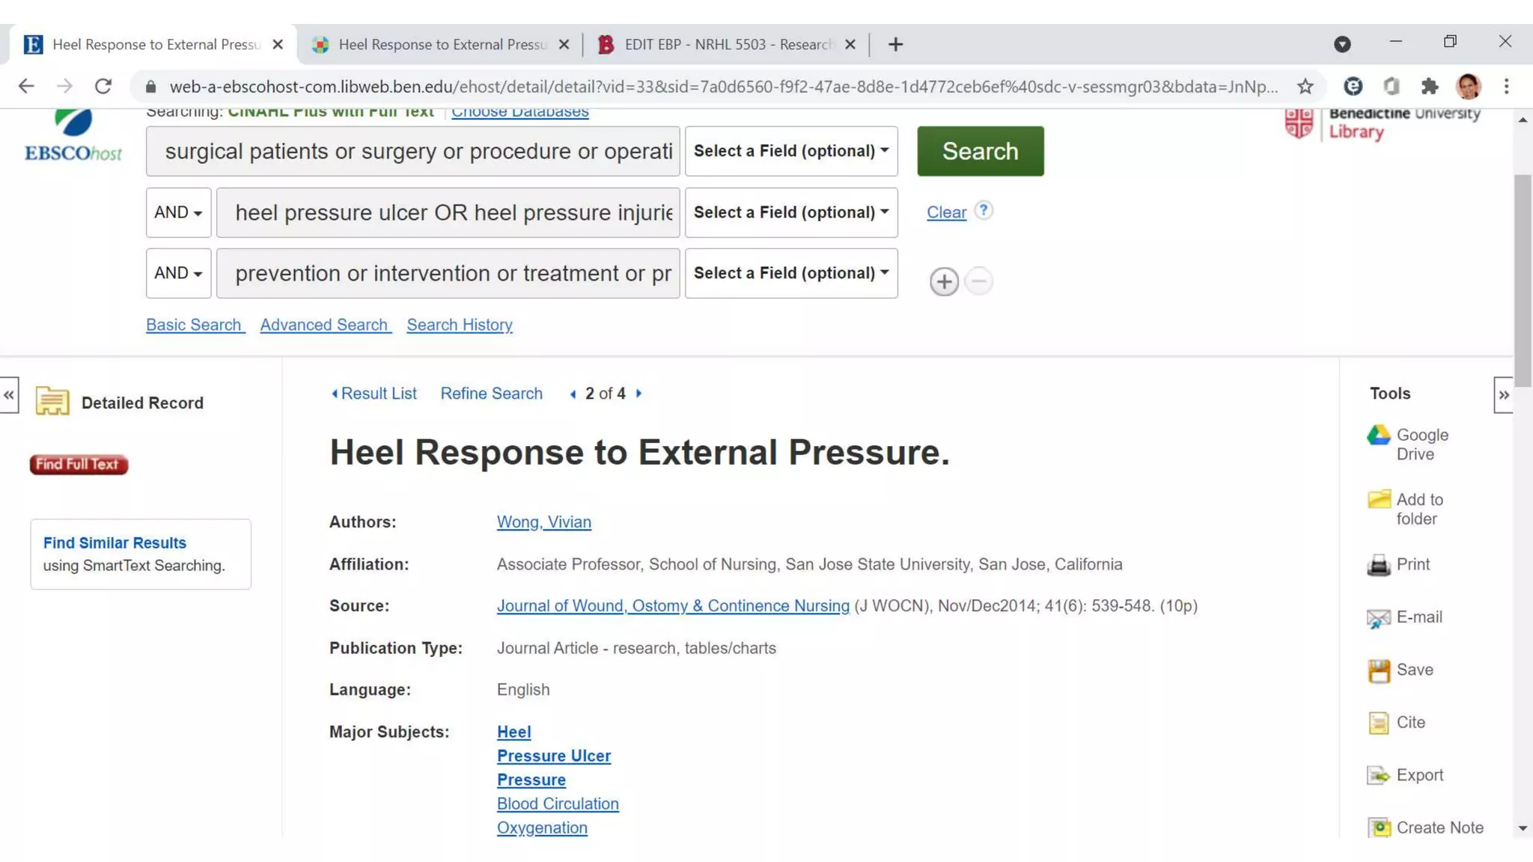Open the first Select a Field dropdown
Screen dimensions: 1533x862
coord(790,151)
